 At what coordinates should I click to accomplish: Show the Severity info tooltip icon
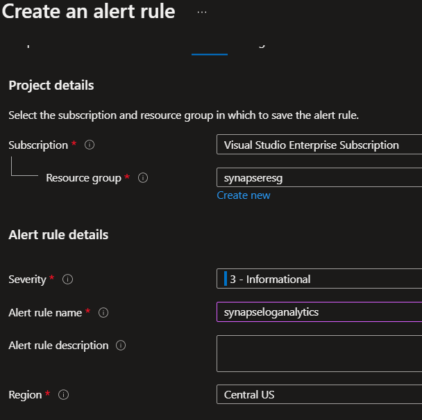click(x=68, y=280)
